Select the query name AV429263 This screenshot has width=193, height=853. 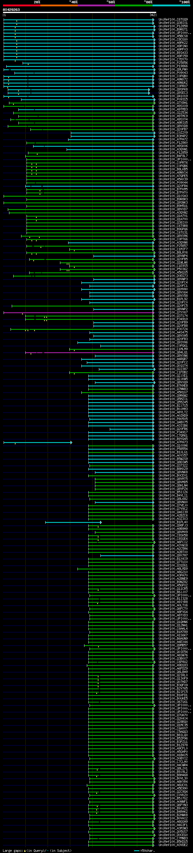(x=11, y=10)
